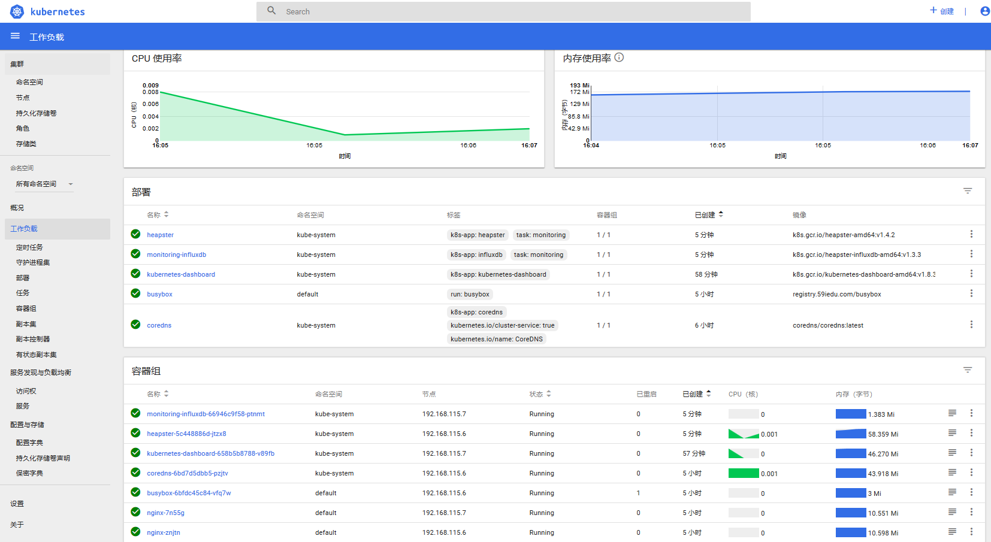Open the filter icon in the Pods card
This screenshot has height=542, width=991.
[x=967, y=370]
